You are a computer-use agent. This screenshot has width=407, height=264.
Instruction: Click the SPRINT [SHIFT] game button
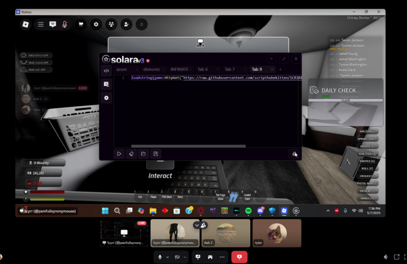[x=367, y=139]
